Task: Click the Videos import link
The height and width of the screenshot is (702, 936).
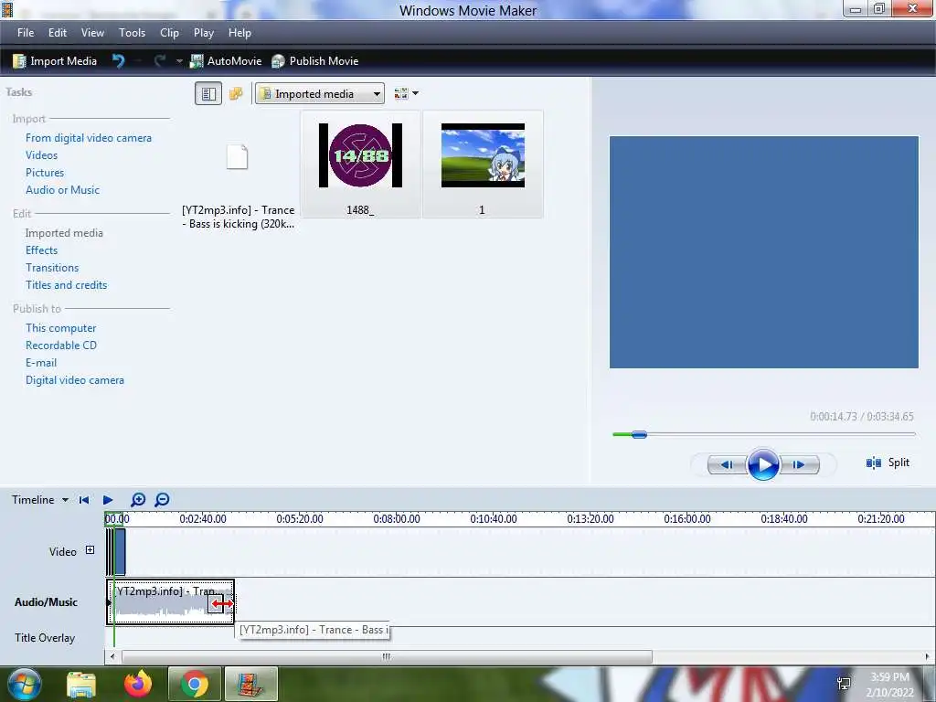Action: click(41, 155)
